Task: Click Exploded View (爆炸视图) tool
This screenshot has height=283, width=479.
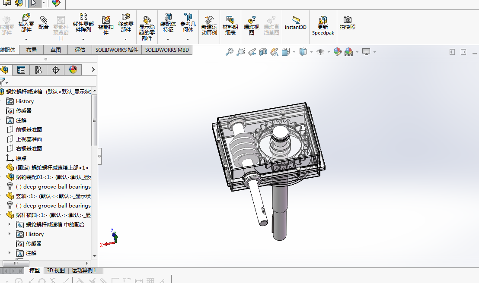Action: pos(252,25)
